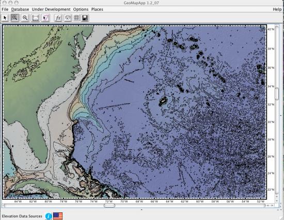Image resolution: width=284 pixels, height=220 pixels.
Task: Open the Places menu
Action: click(x=97, y=9)
